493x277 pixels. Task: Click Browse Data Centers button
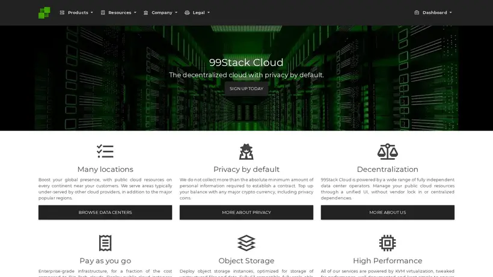[x=105, y=212]
